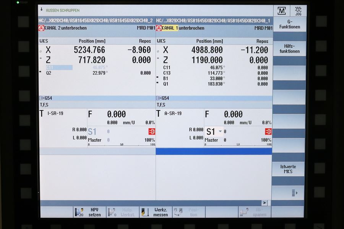Image resolution: width=344 pixels, height=229 pixels.
Task: Click the red stop icon beside KANAL 2
Action: (x=41, y=28)
